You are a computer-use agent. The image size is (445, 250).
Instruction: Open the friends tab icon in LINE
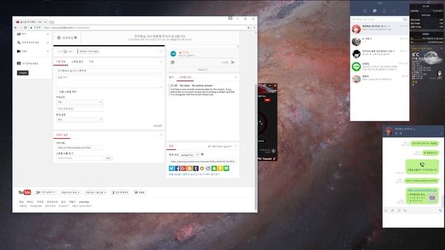click(x=365, y=11)
